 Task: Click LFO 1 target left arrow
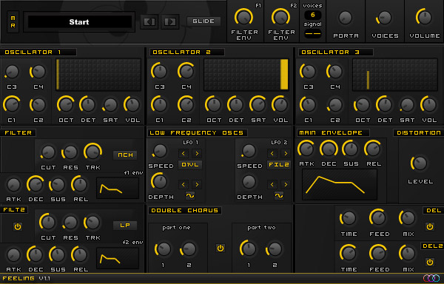[x=184, y=154]
